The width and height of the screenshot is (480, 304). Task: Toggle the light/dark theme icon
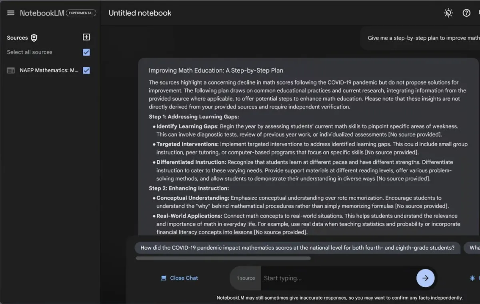pos(448,13)
